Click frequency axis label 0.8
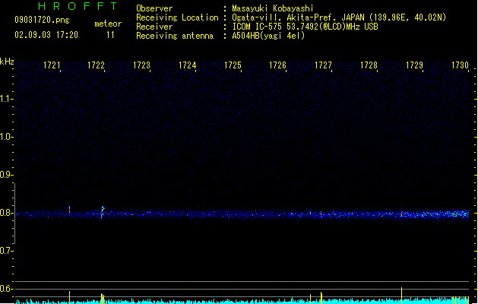The image size is (478, 304). click(x=6, y=213)
